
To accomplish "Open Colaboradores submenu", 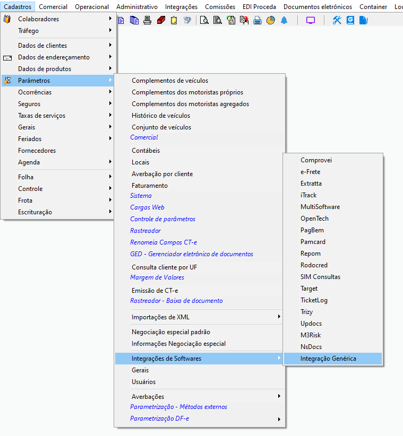I will pos(58,19).
